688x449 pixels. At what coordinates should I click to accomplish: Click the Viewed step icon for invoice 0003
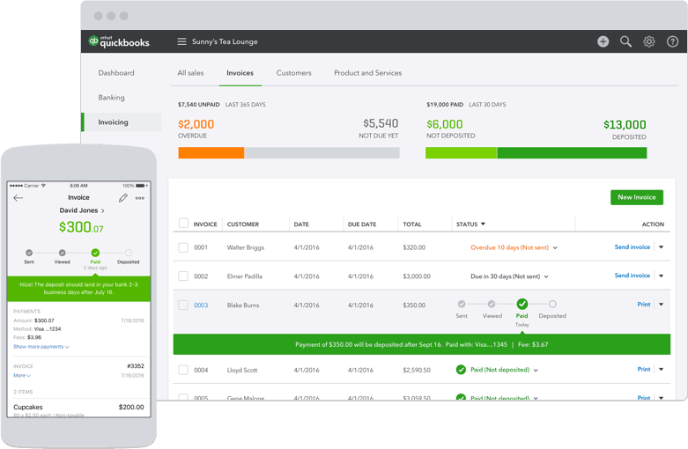[492, 304]
